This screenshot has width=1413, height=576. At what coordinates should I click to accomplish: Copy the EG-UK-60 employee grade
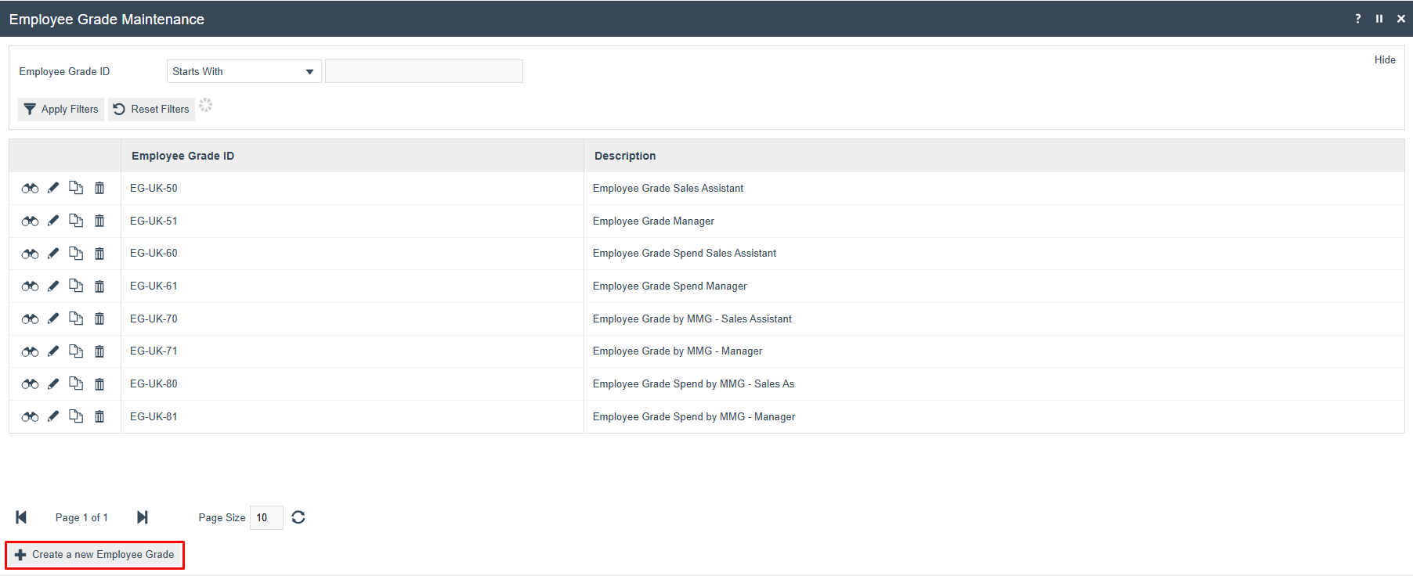tap(76, 253)
